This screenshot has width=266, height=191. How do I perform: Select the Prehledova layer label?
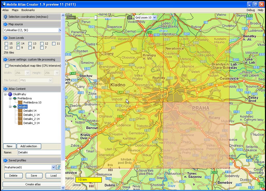tap(24, 98)
